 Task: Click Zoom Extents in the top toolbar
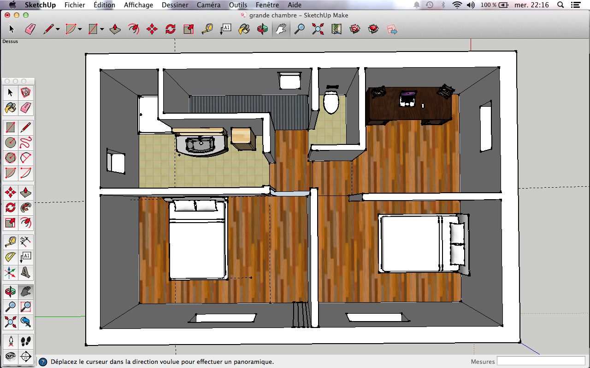coord(318,29)
